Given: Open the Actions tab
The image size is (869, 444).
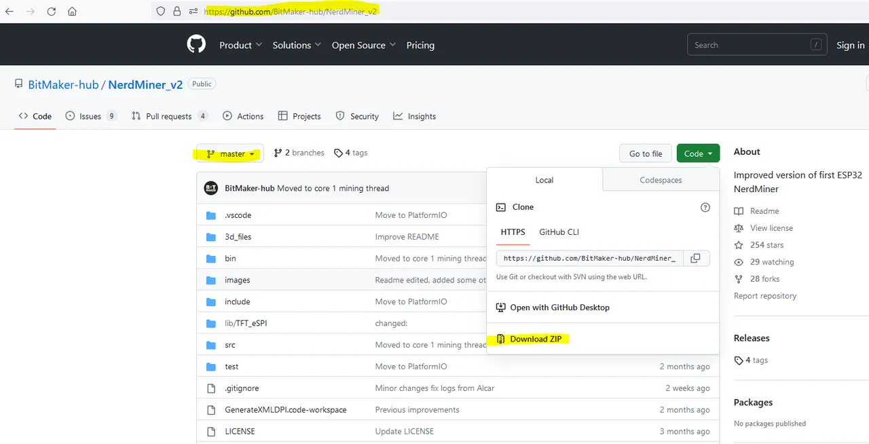Looking at the screenshot, I should click(x=243, y=116).
